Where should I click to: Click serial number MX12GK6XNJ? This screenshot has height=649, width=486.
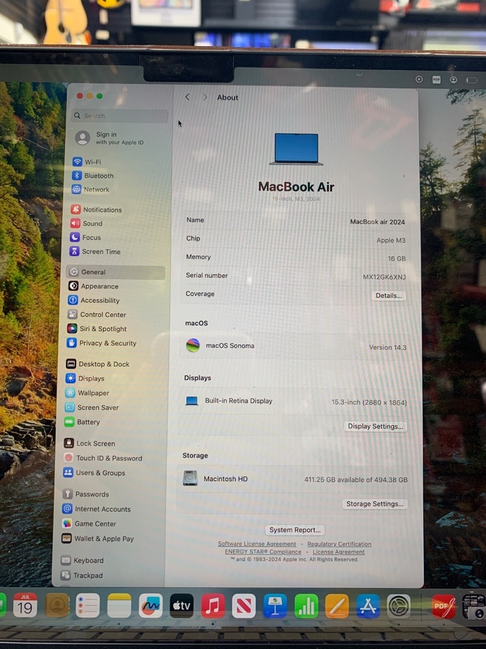pos(384,277)
